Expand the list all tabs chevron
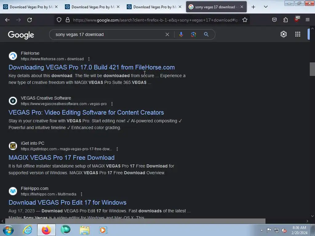The width and height of the screenshot is (315, 236). [265, 7]
